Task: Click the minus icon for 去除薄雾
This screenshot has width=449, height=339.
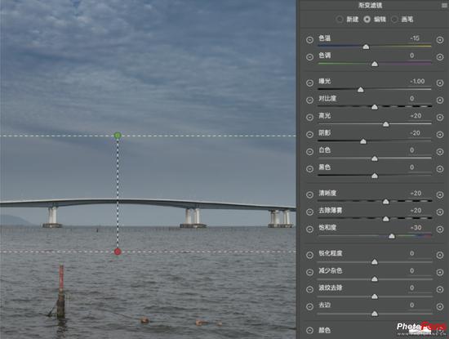Action: 309,212
